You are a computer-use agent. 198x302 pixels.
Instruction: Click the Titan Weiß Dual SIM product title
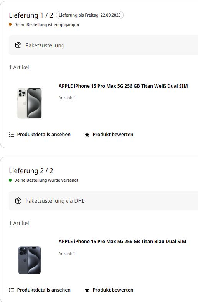[x=123, y=86]
